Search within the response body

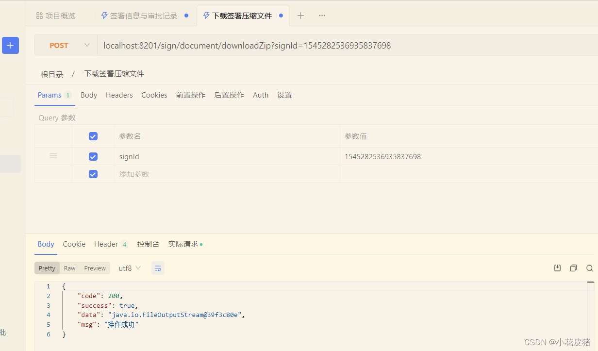tap(589, 268)
